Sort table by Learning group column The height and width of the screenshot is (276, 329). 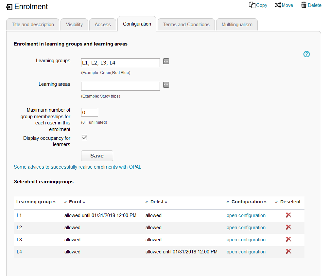[36, 202]
